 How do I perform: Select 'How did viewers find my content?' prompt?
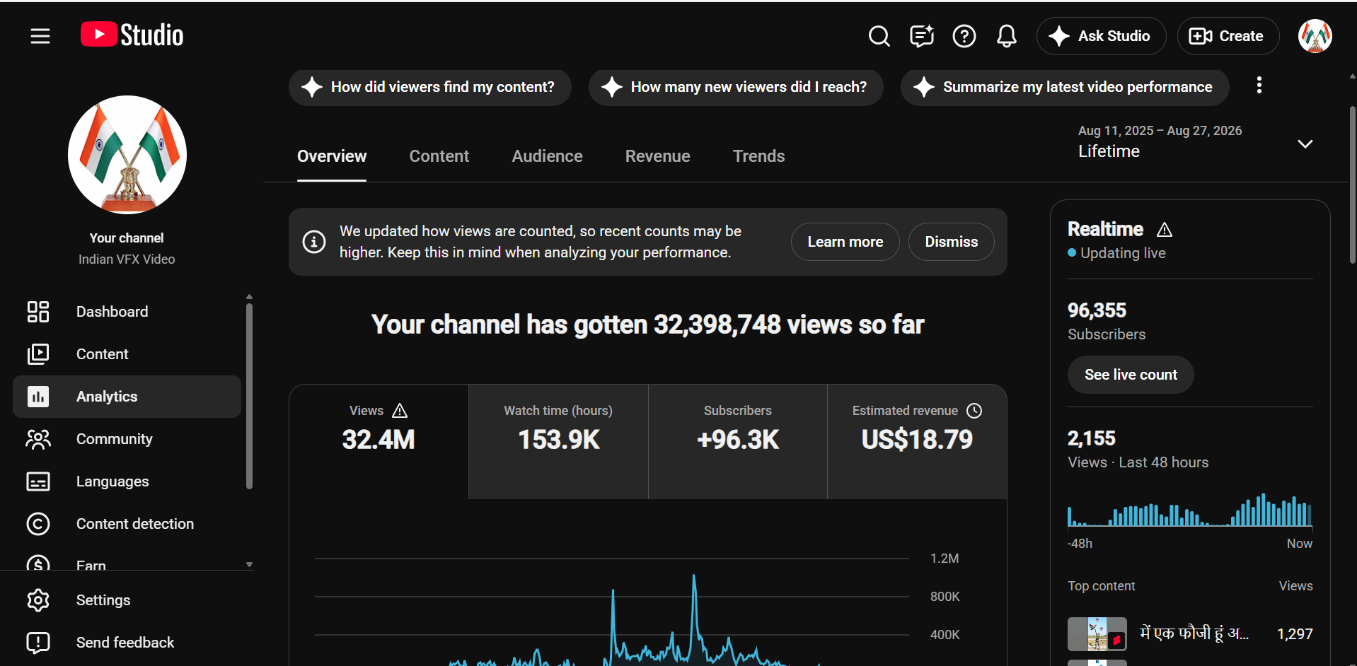click(x=429, y=88)
